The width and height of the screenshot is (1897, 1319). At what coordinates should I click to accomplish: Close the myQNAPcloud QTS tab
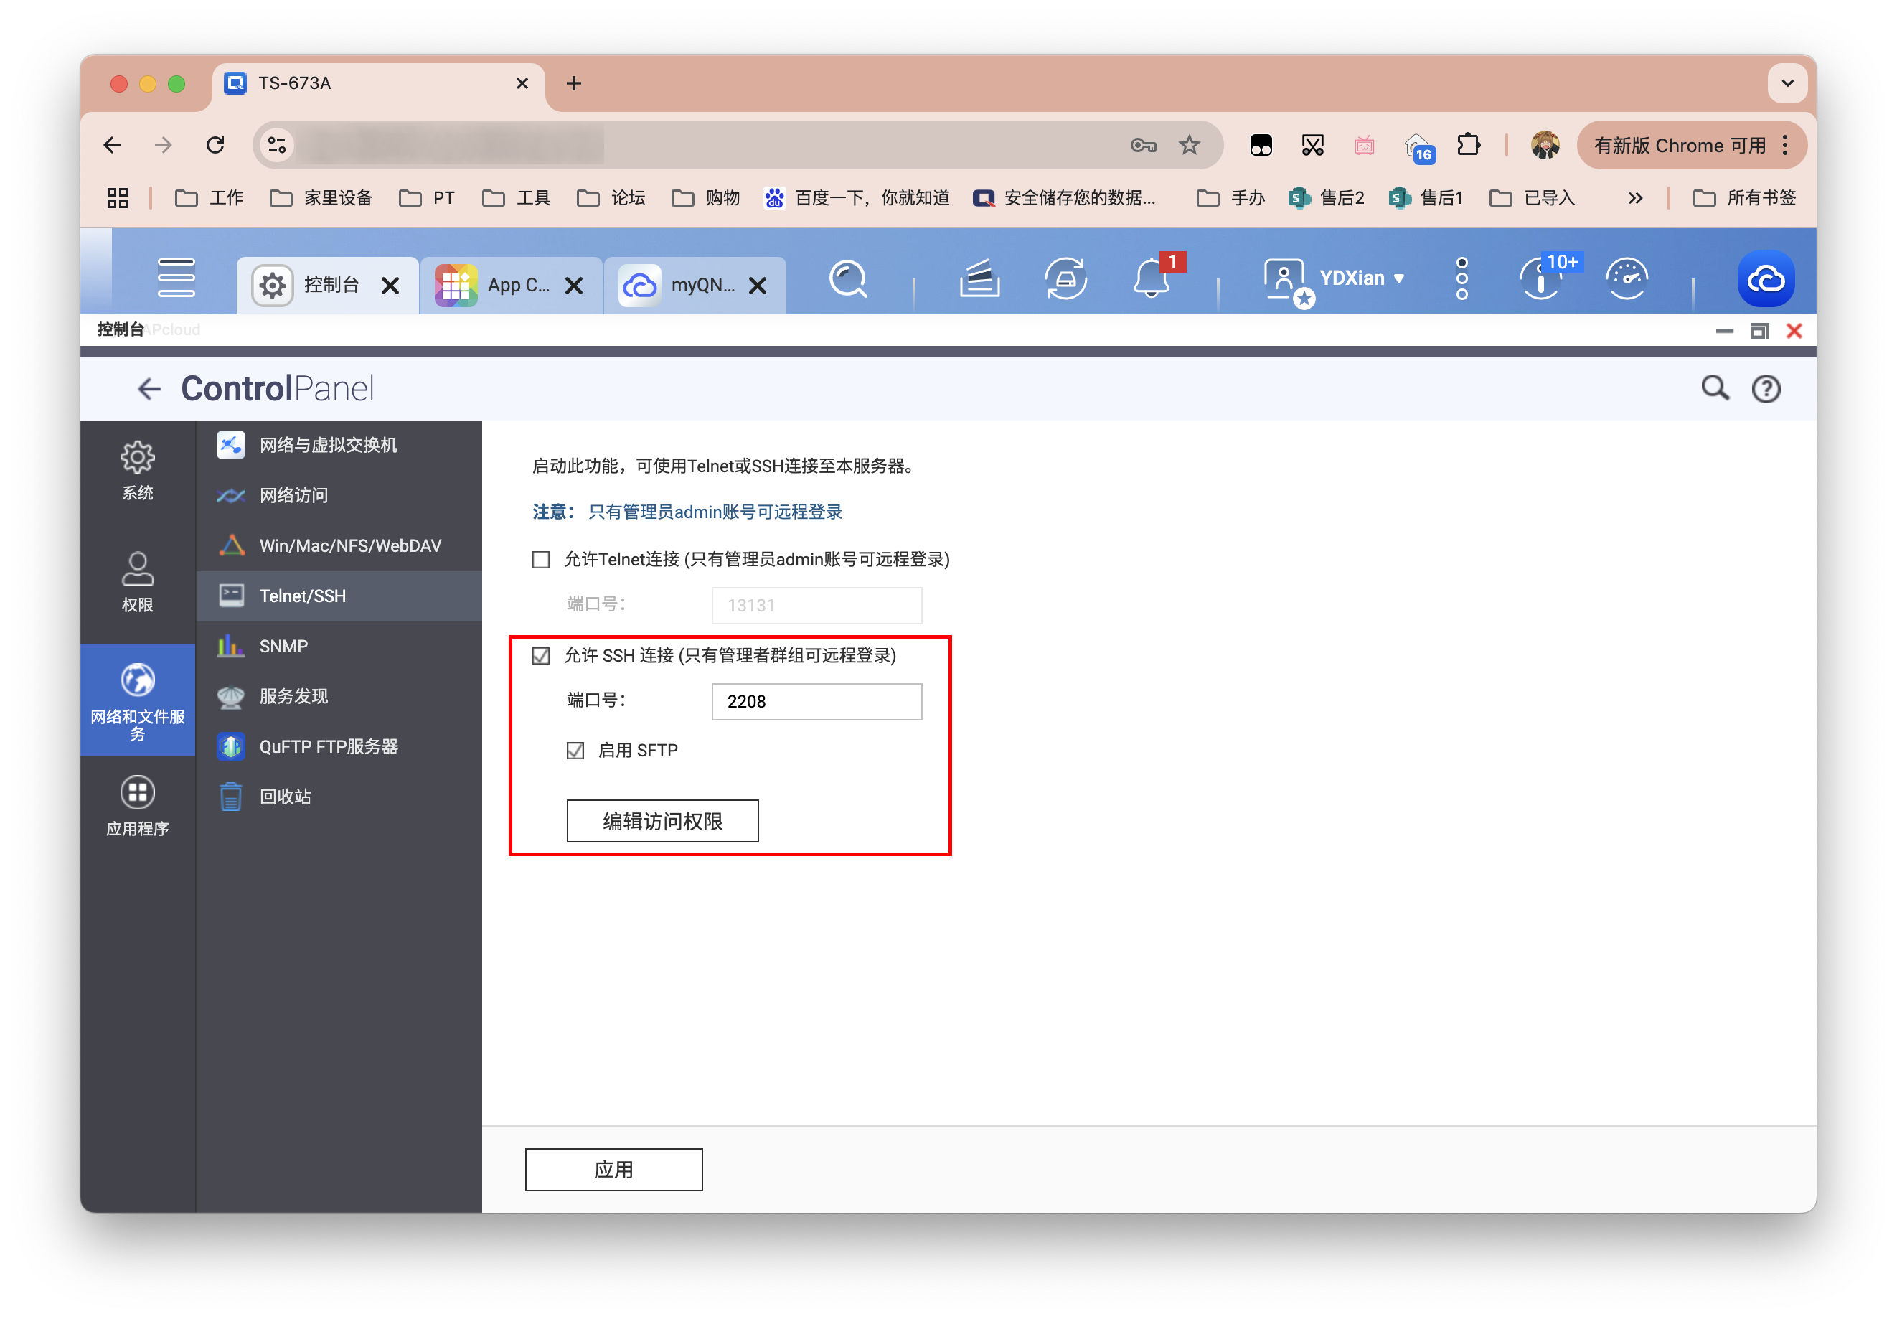coord(758,286)
